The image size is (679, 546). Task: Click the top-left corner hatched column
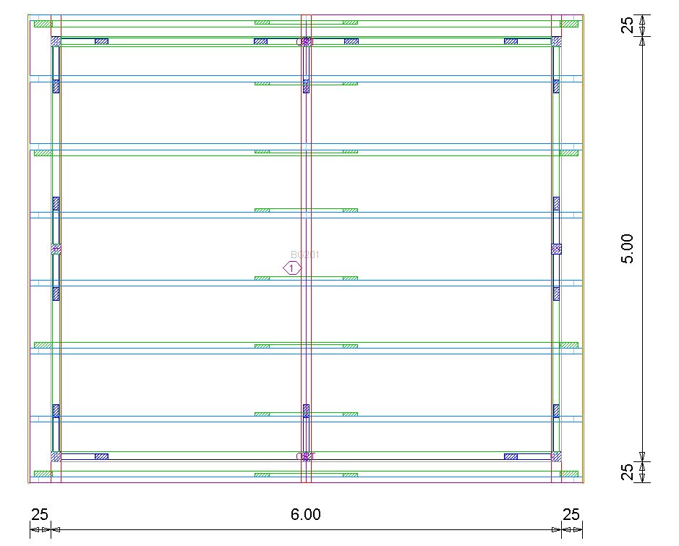point(56,42)
